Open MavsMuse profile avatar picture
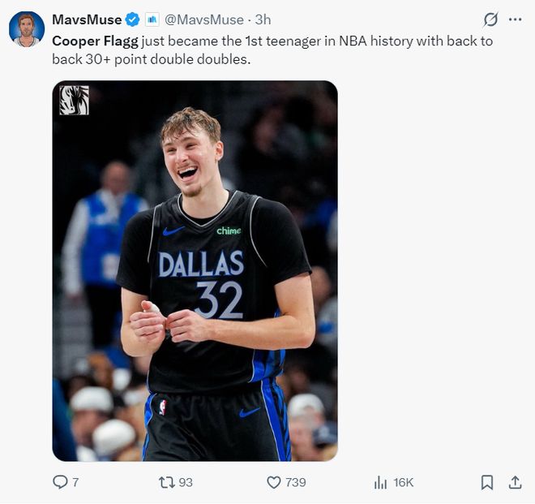 pos(26,28)
